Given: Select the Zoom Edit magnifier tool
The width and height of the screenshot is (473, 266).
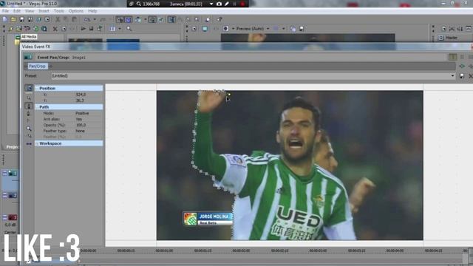Looking at the screenshot, I should pos(29,129).
